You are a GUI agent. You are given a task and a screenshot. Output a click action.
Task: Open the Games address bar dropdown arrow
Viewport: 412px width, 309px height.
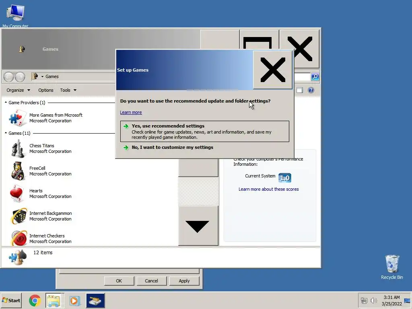[42, 76]
